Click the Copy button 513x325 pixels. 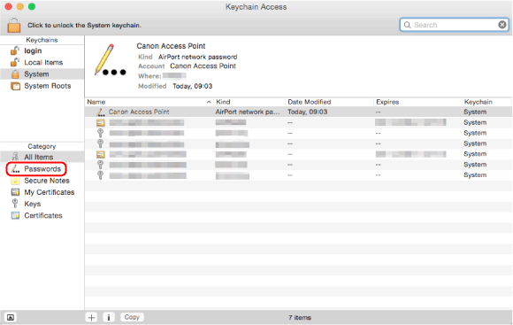click(132, 317)
